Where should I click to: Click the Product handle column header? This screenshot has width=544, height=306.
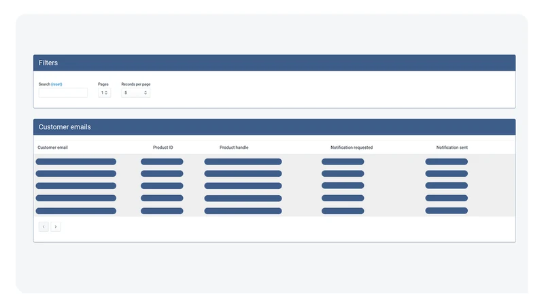point(234,148)
